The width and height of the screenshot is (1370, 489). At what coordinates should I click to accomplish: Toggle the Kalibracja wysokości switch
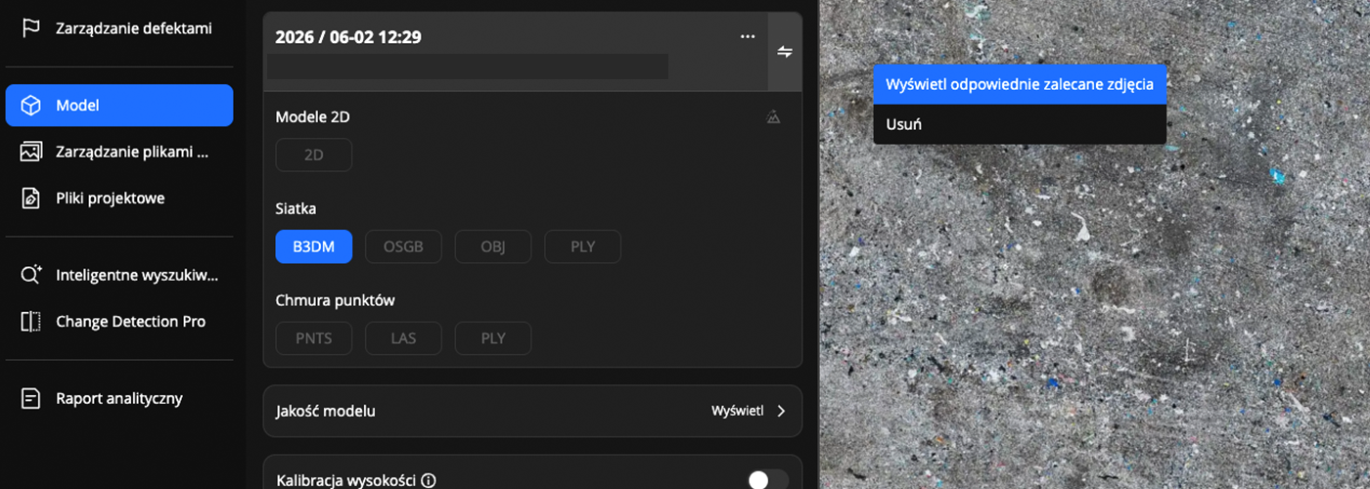[x=768, y=480]
